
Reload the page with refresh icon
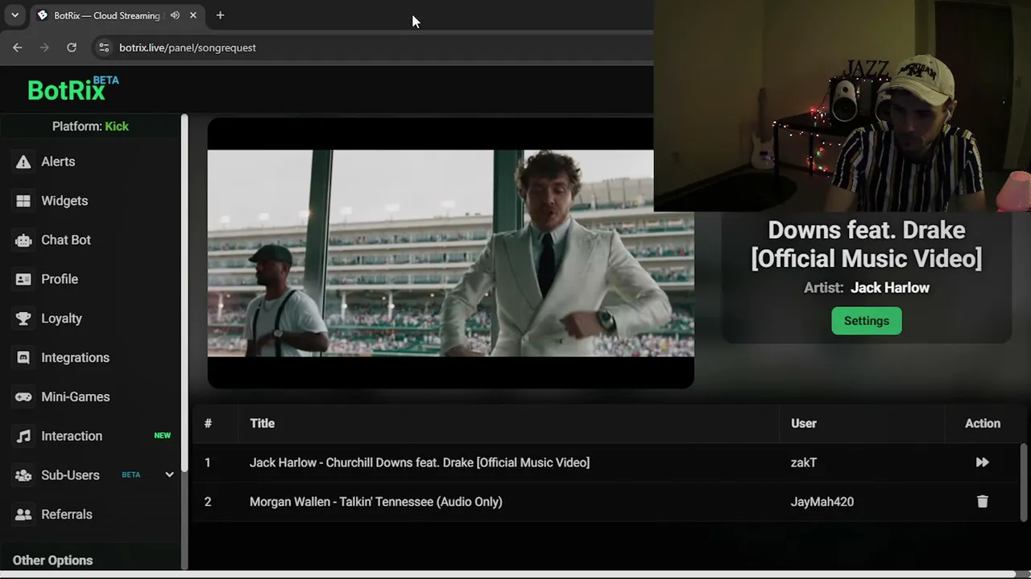[x=72, y=47]
